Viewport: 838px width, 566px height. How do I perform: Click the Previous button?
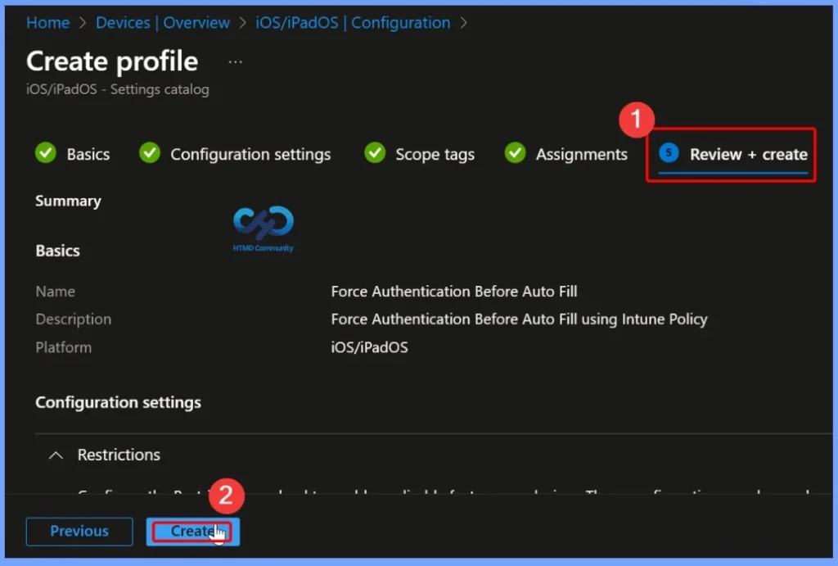click(x=79, y=531)
